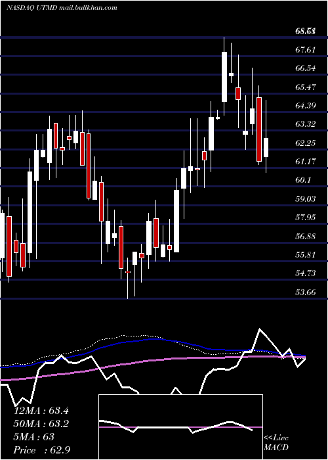Screen dimensions: 328x460
Task: Click inside the Live MACD inset chart
Action: click(x=180, y=427)
